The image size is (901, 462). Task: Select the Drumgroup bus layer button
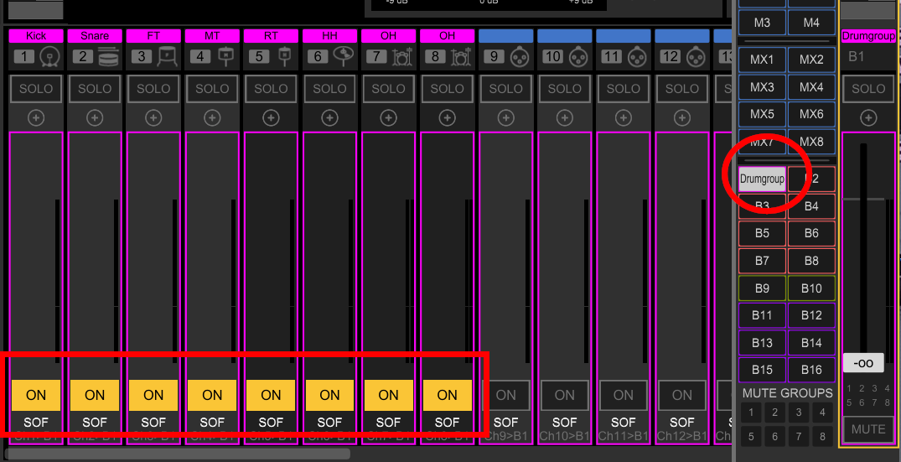coord(762,179)
